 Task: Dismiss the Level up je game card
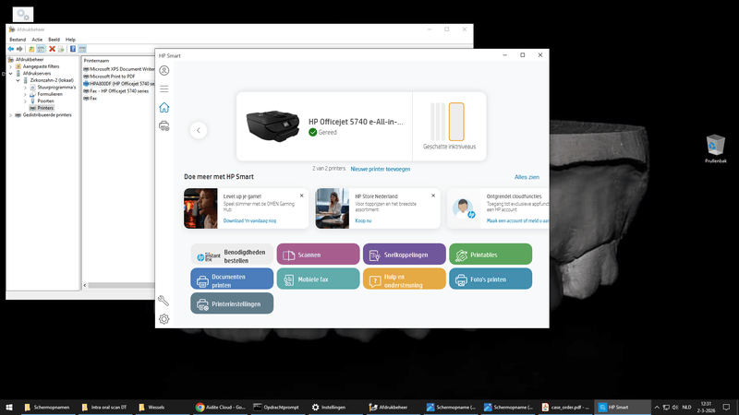[302, 196]
